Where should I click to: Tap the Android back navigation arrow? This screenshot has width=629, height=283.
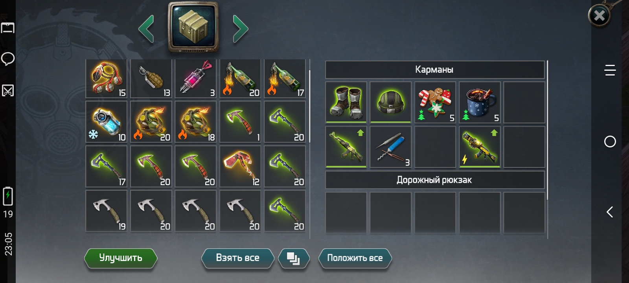coord(610,212)
